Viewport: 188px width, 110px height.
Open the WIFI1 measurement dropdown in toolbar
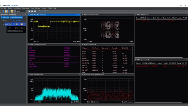click(21, 11)
